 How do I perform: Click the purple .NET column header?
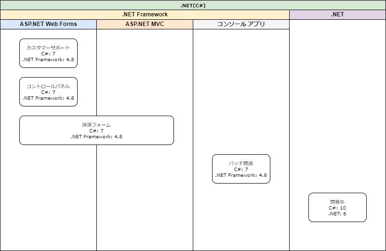337,14
